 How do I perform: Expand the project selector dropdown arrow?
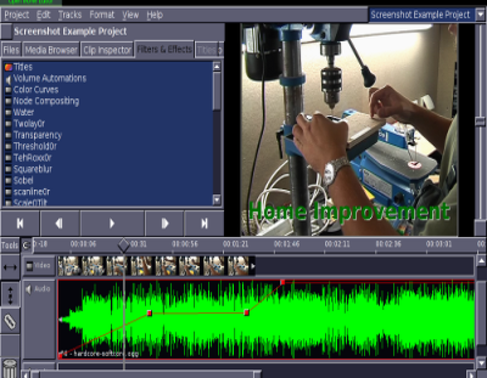481,15
